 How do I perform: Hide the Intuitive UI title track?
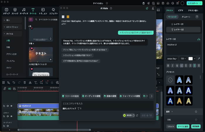coord(11,106)
